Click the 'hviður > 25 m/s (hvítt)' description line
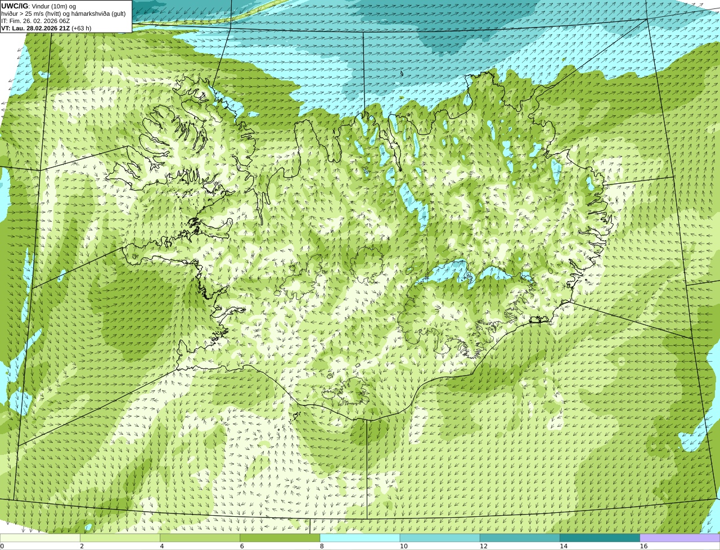The width and height of the screenshot is (720, 550). 64,13
